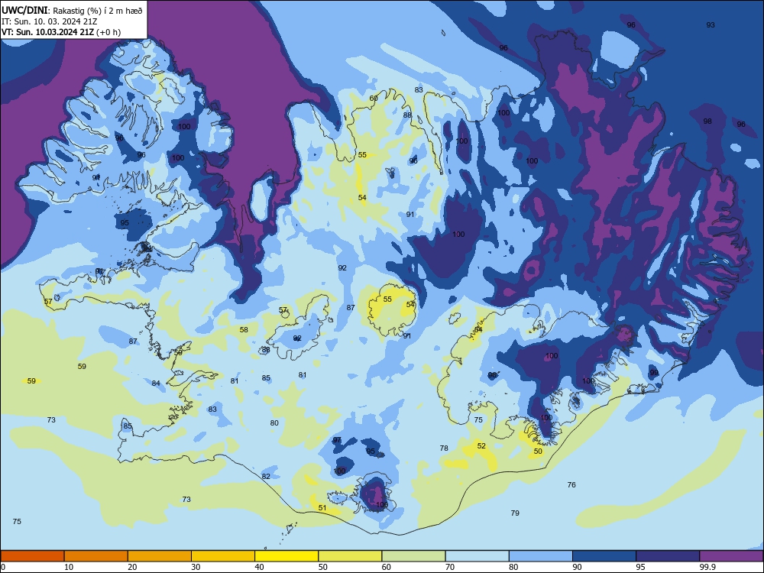This screenshot has height=573, width=764.
Task: Click the humidity value 99 on the map
Action: [654, 372]
